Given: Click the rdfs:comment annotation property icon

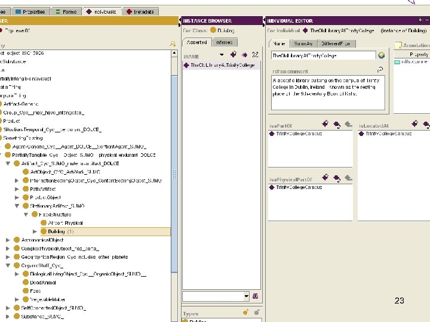Looking at the screenshot, I should (x=397, y=62).
